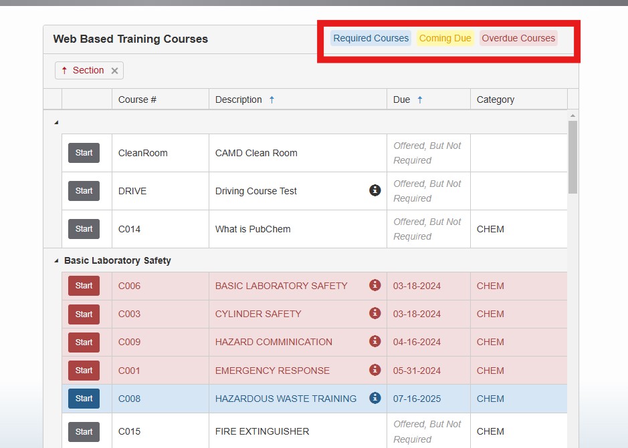This screenshot has width=628, height=448.
Task: View info for HAZARDOUS WASTE TRAINING
Action: [x=375, y=398]
